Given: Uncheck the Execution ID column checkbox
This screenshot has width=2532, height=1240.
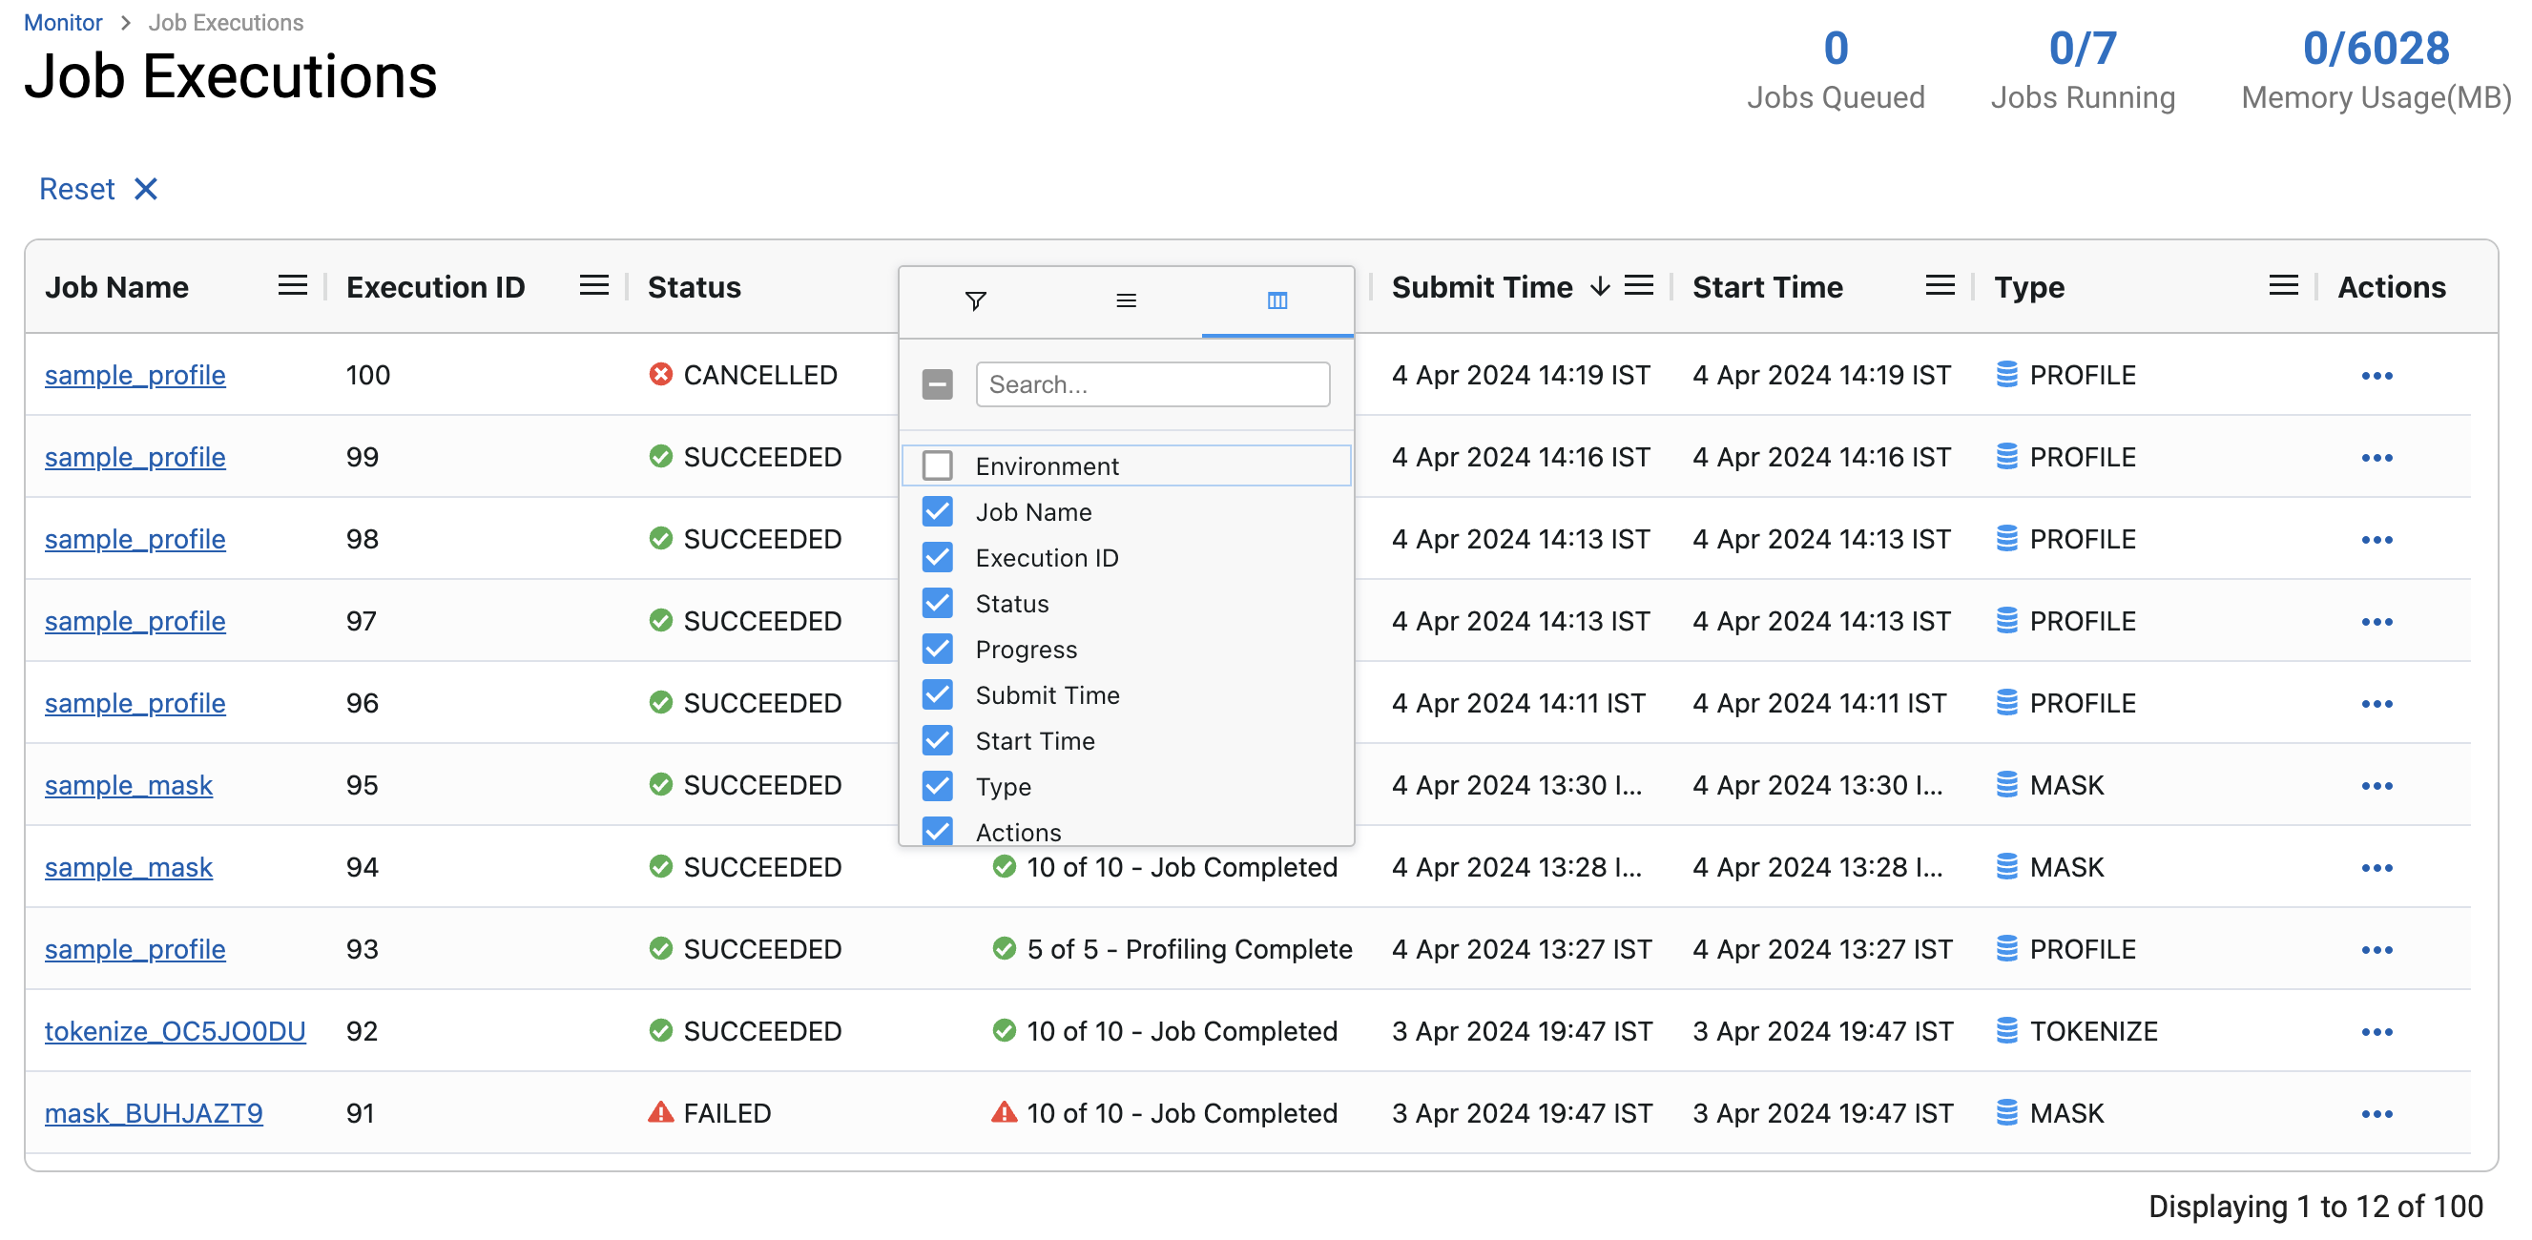Looking at the screenshot, I should (x=938, y=557).
